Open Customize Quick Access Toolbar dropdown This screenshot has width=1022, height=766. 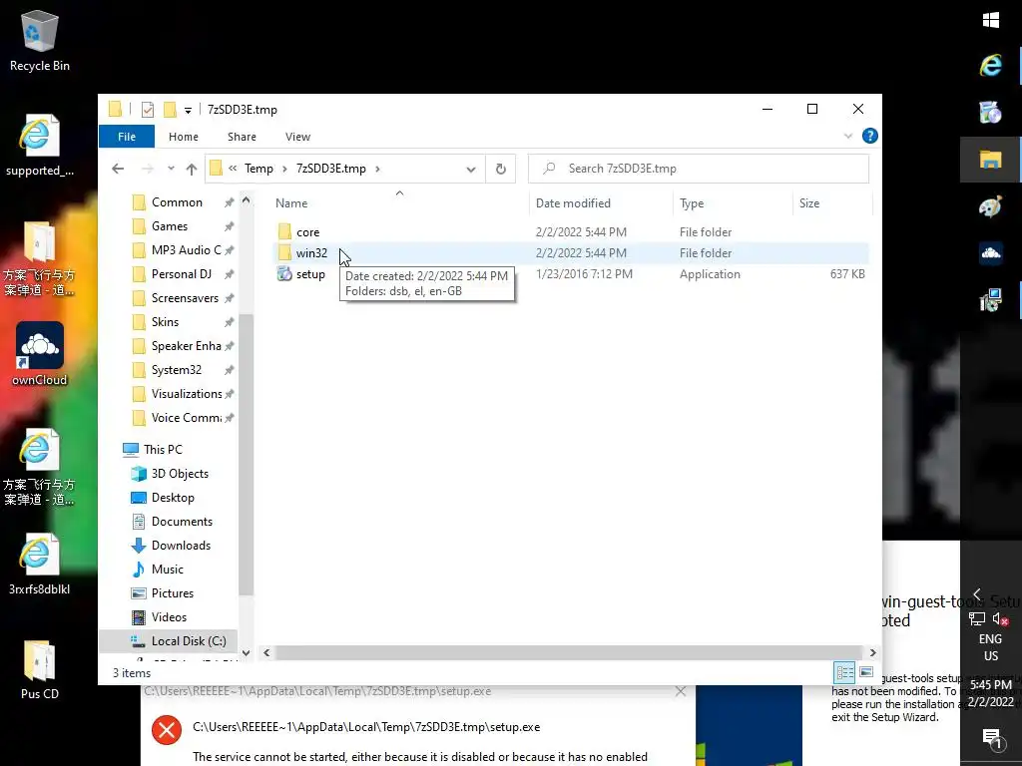tap(188, 110)
